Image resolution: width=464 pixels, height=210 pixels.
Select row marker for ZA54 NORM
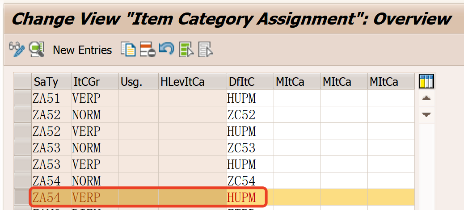pyautogui.click(x=23, y=181)
